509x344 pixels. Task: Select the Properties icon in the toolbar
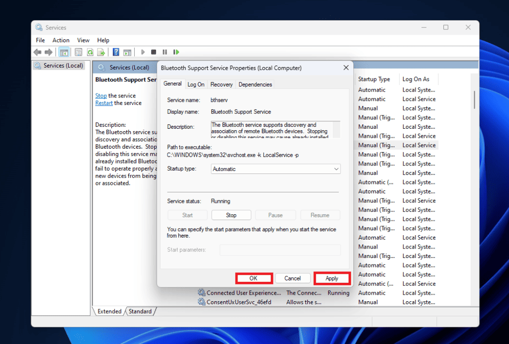point(79,52)
